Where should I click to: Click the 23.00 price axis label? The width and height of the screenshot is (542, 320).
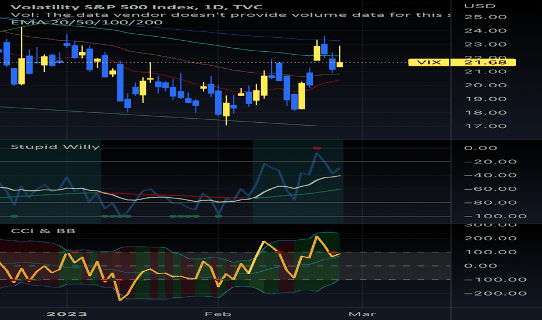tap(486, 44)
